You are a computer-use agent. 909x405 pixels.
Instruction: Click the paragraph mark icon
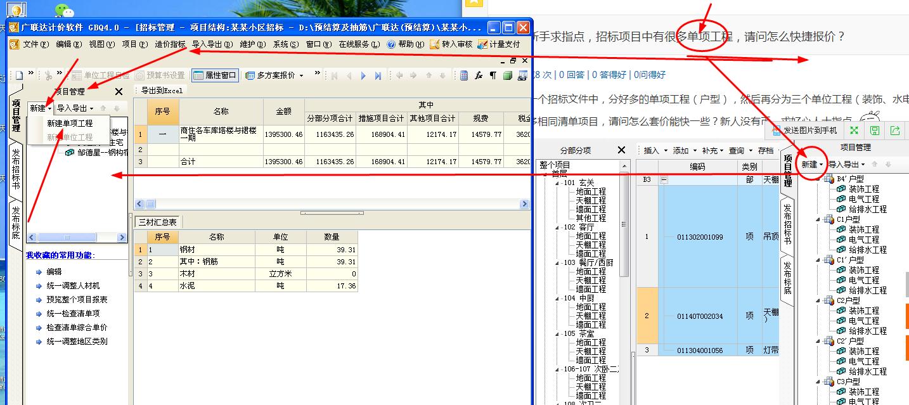tap(493, 75)
